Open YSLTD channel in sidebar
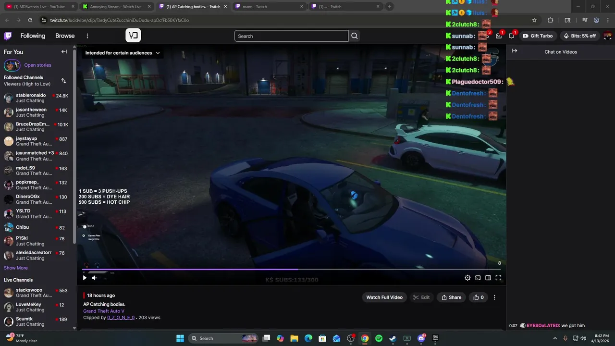 click(x=36, y=214)
